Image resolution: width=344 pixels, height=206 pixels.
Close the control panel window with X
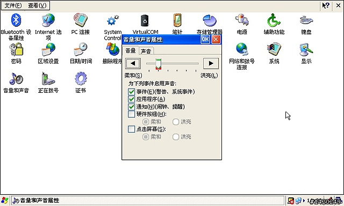point(338,5)
